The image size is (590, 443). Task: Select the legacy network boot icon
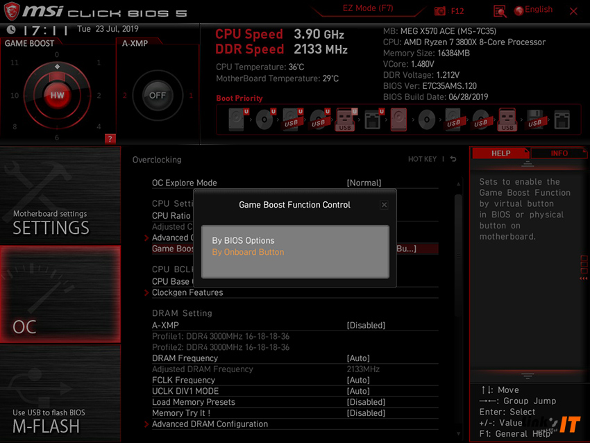point(562,119)
